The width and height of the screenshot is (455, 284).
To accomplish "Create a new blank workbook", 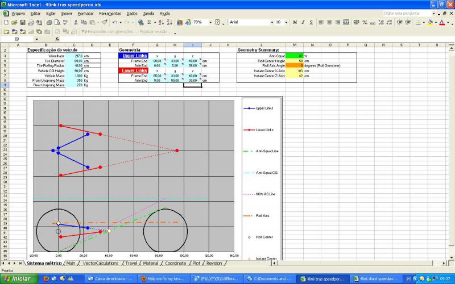I will 6,22.
